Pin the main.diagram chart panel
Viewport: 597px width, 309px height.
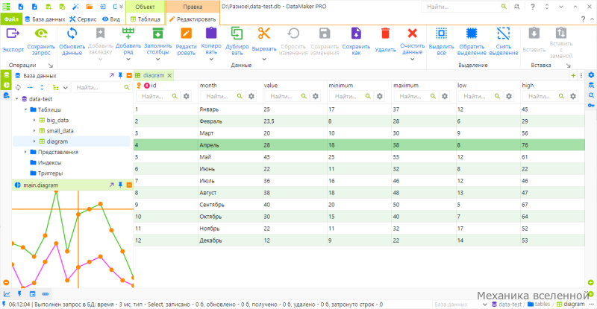pyautogui.click(x=120, y=185)
